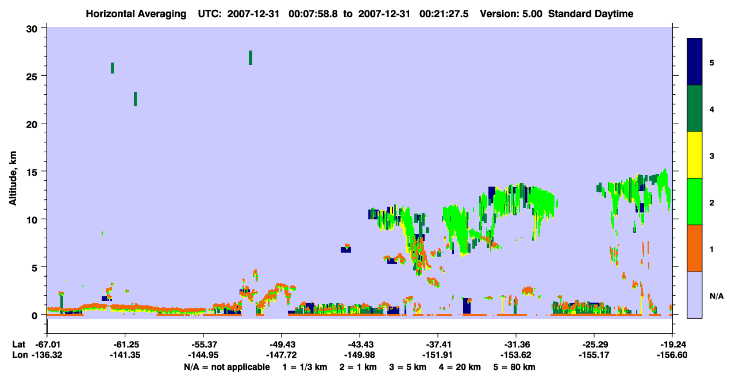This screenshot has width=747, height=383.
Task: Click longitude value -144.95
Action: 204,355
